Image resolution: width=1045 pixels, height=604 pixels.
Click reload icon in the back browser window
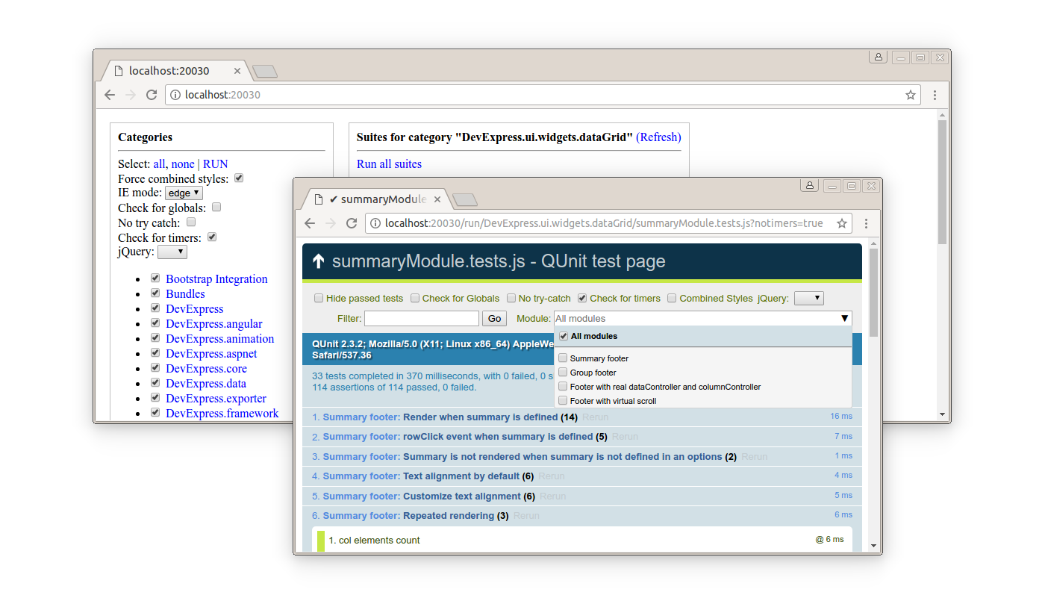[x=152, y=95]
